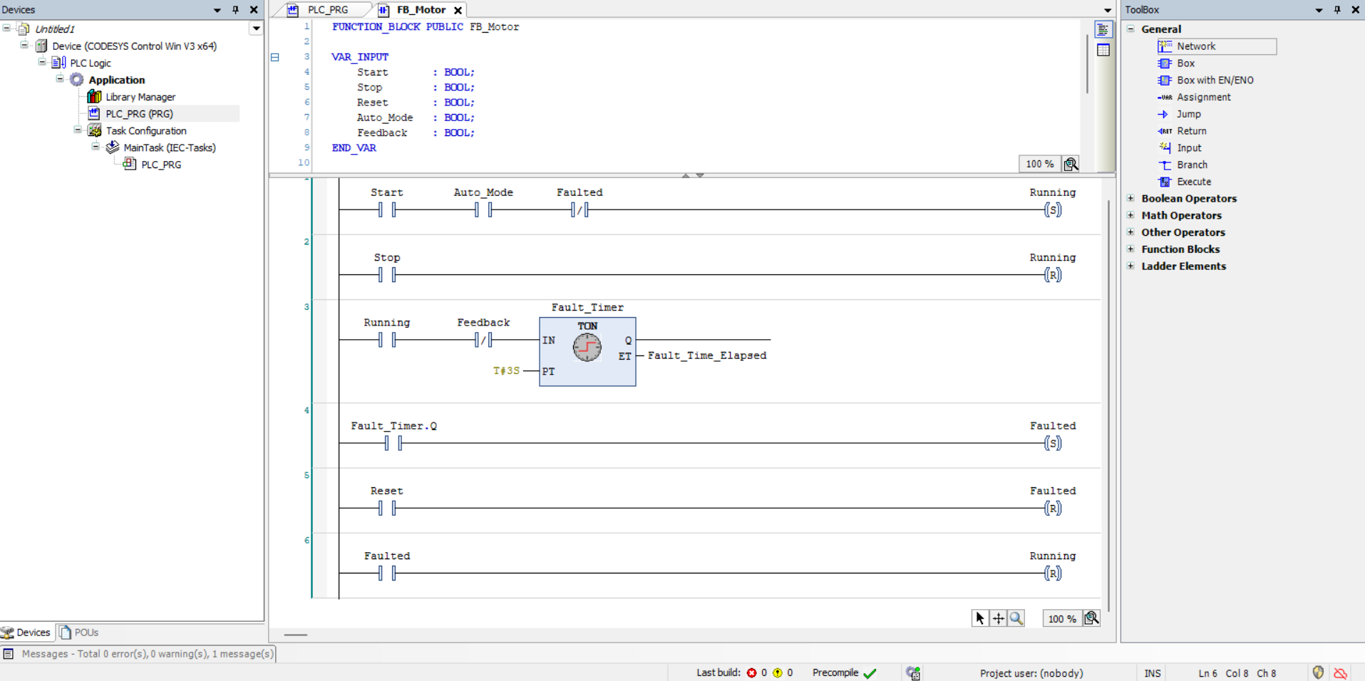Expand Boolean Operators section
The height and width of the screenshot is (681, 1365).
click(1130, 198)
